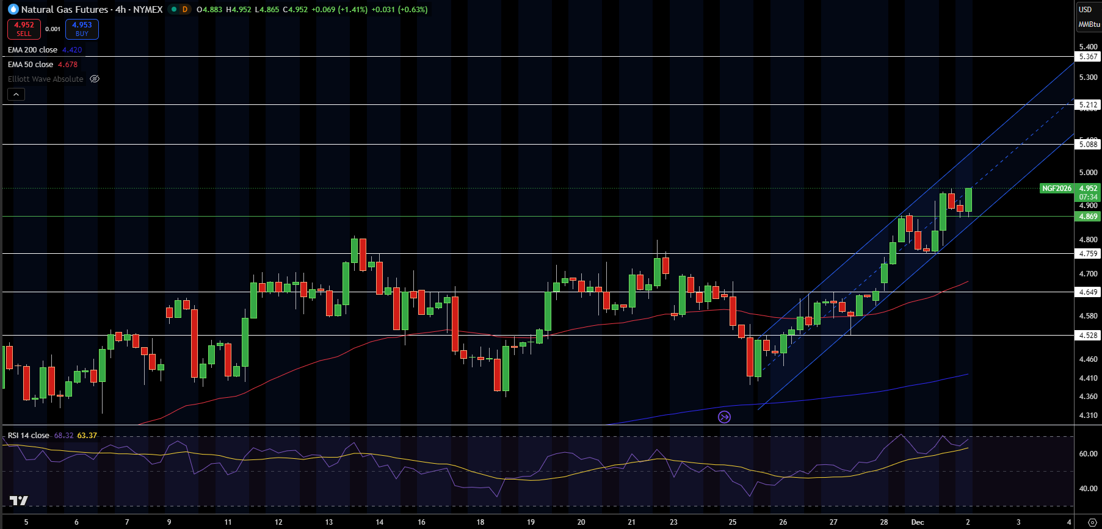The height and width of the screenshot is (529, 1102).
Task: Click the RSI 60.00 scale label
Action: point(1088,454)
